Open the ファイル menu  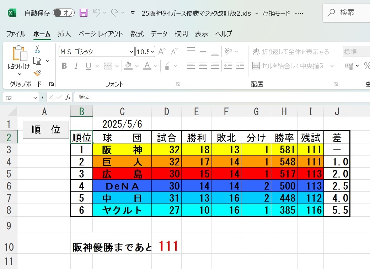(16, 34)
